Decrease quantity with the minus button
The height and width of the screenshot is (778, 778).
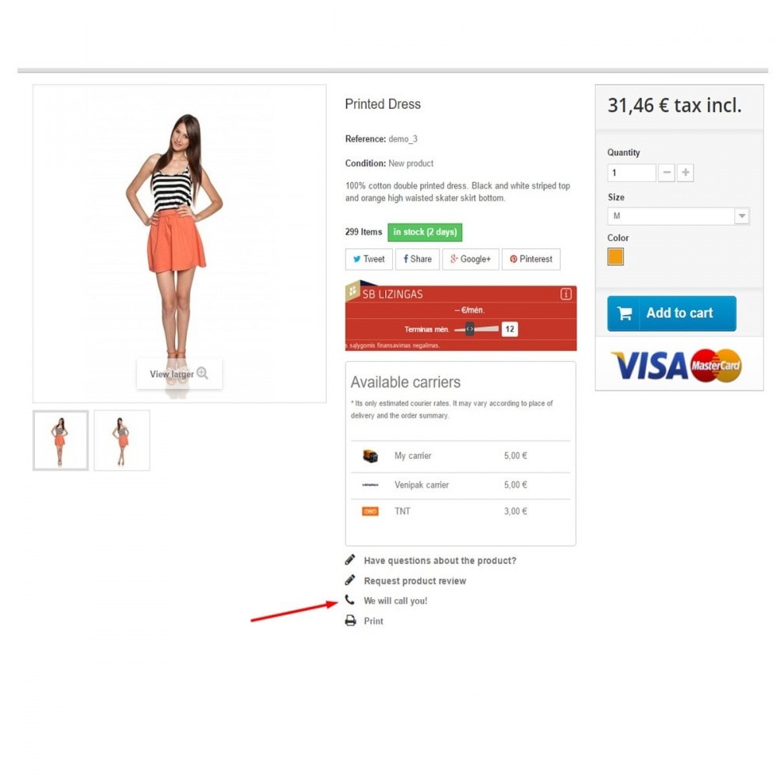point(667,173)
